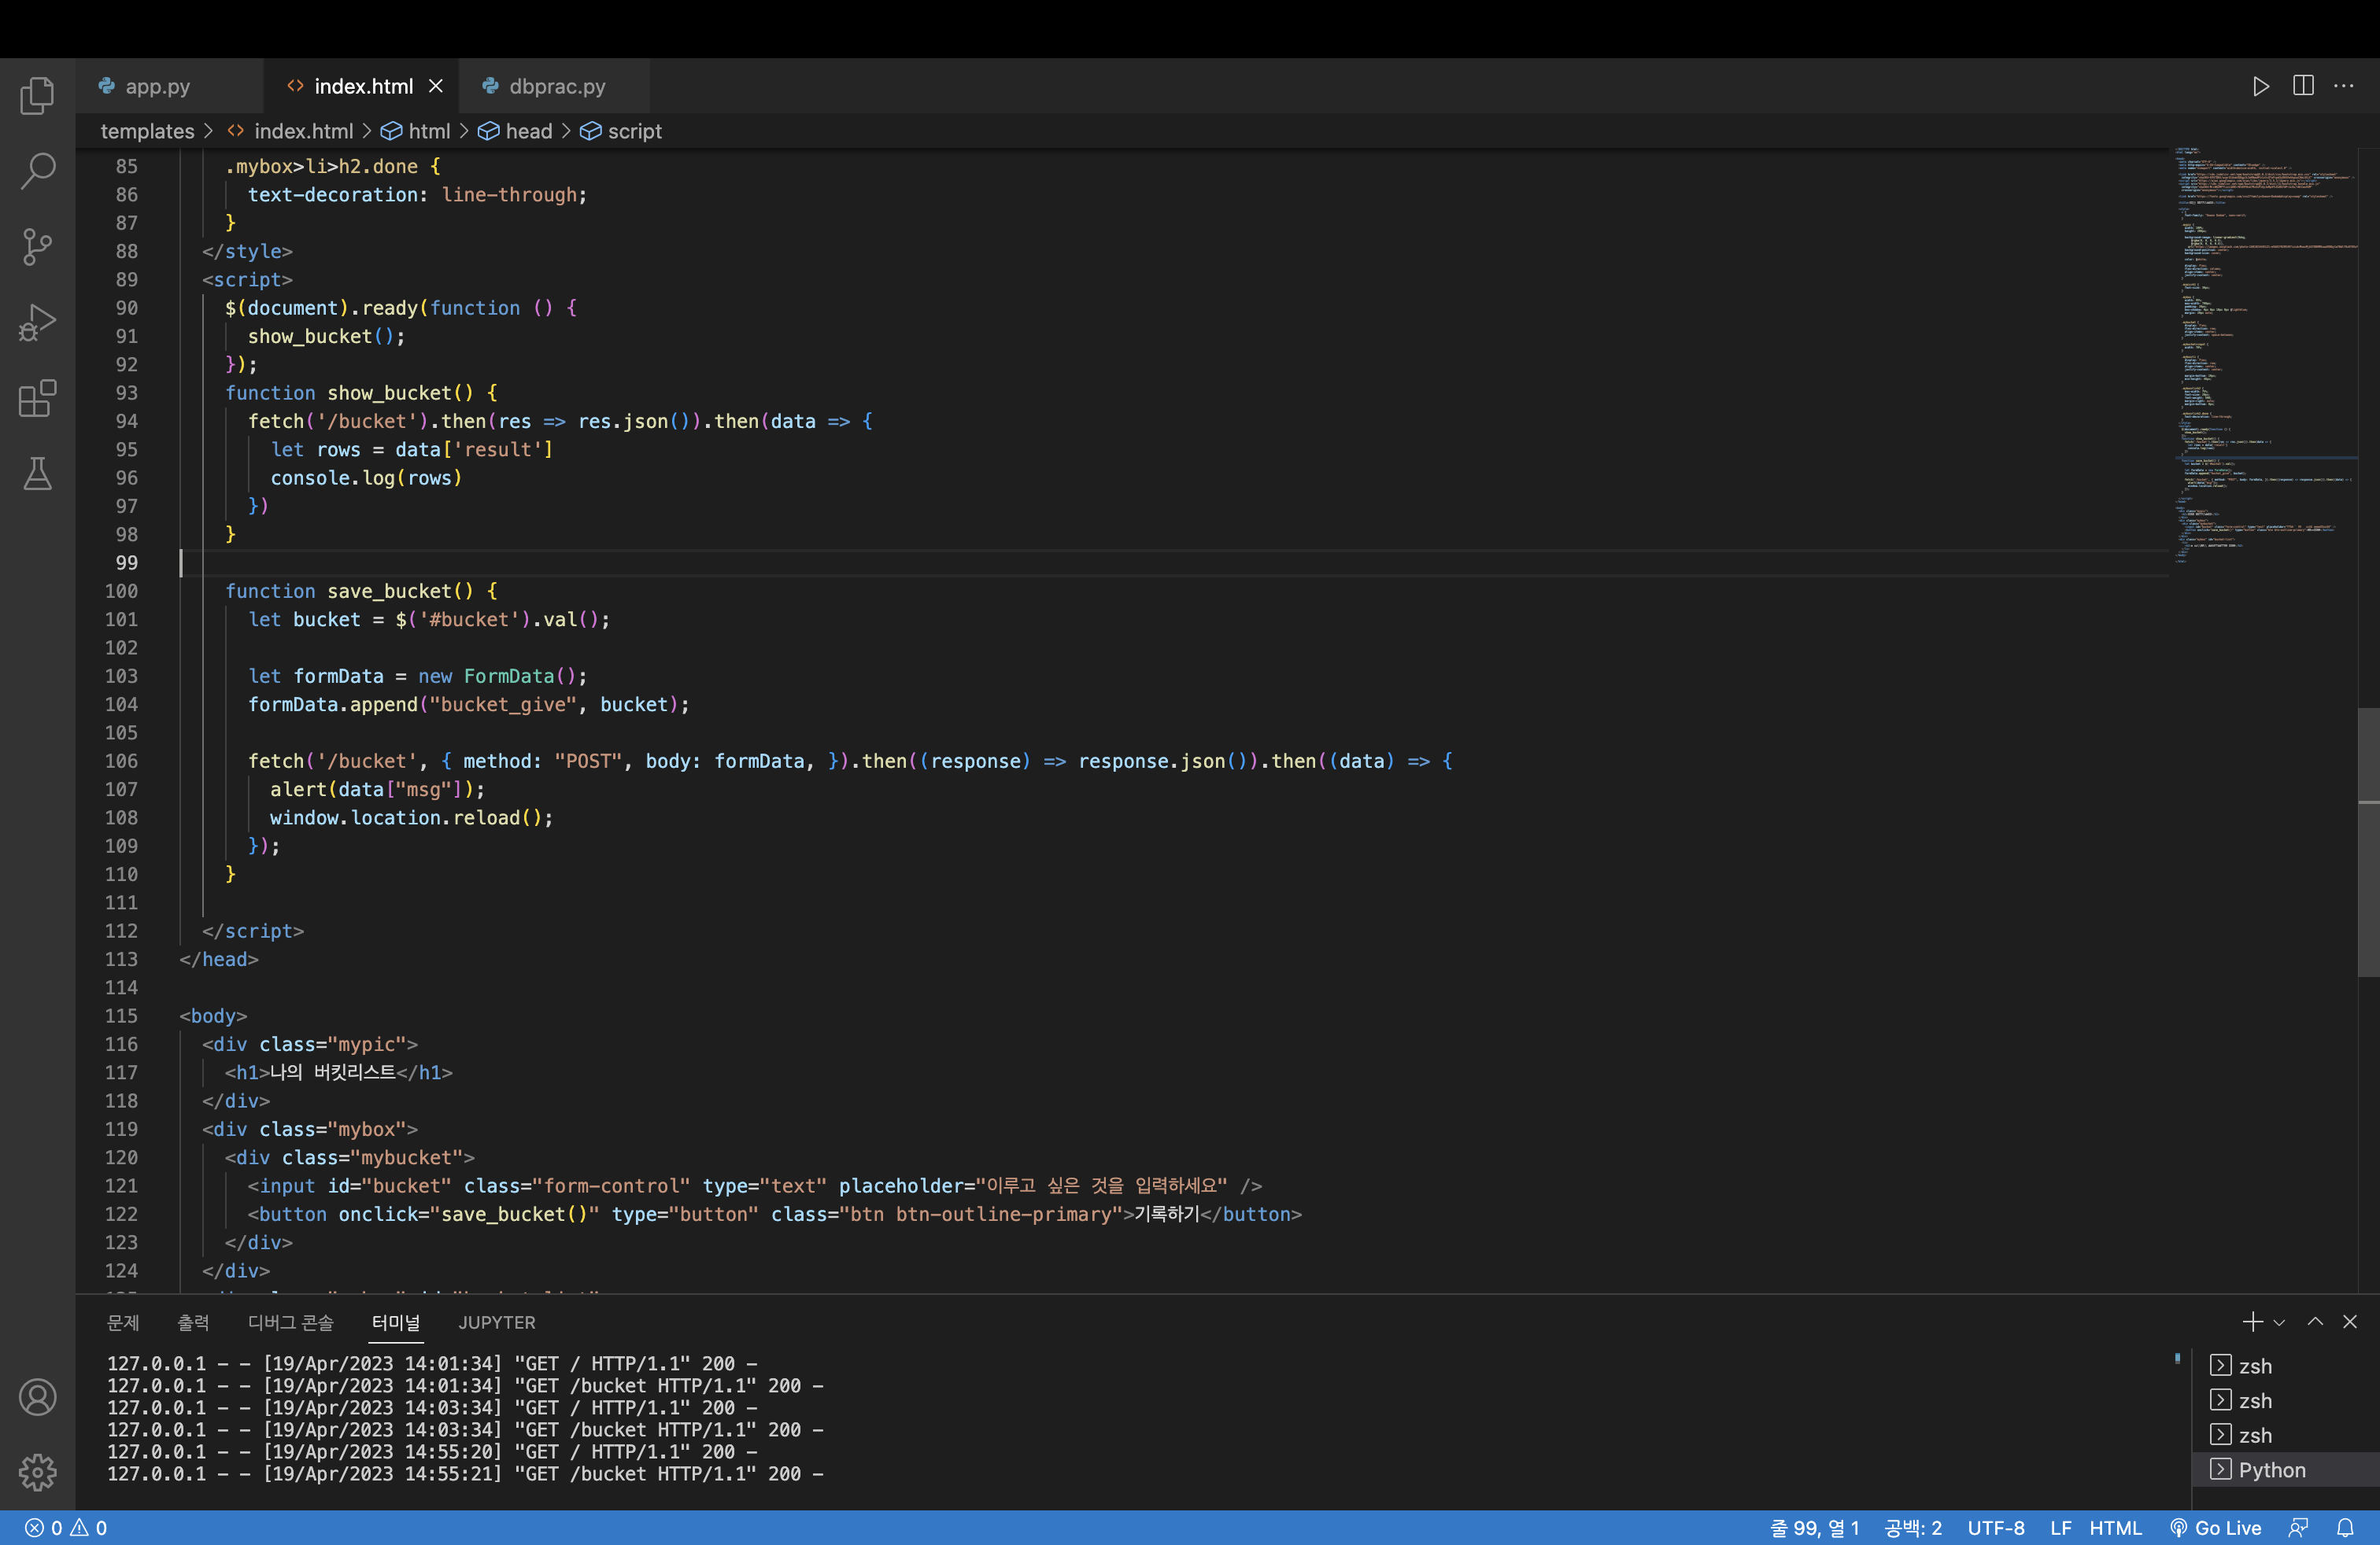The width and height of the screenshot is (2380, 1545).
Task: Split the editor to the right
Action: point(2303,86)
